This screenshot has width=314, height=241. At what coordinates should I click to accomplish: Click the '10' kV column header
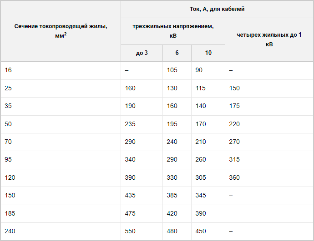(208, 53)
